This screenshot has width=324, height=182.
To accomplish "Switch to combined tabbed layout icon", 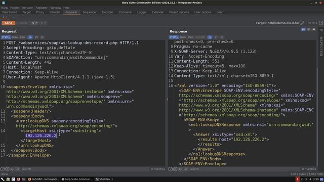I will (314, 30).
